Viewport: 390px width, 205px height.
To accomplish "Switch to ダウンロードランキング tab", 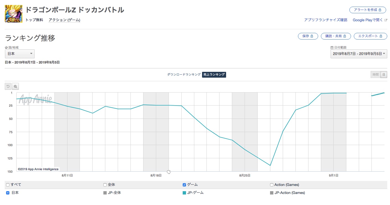I will [184, 75].
